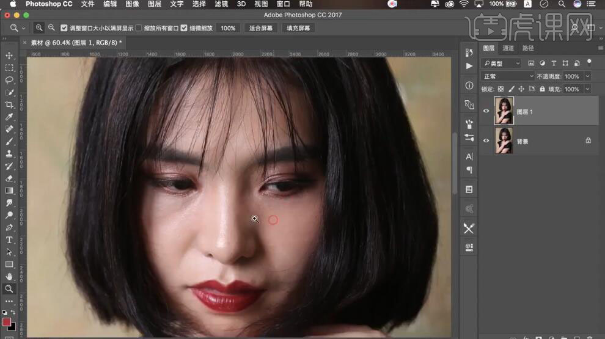Open the 不透明度 opacity dropdown arrow
This screenshot has width=605, height=339.
click(588, 76)
